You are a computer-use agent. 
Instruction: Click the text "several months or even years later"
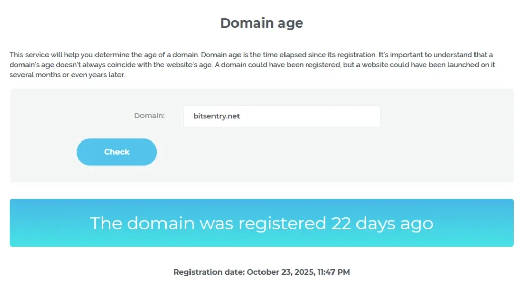tap(67, 75)
